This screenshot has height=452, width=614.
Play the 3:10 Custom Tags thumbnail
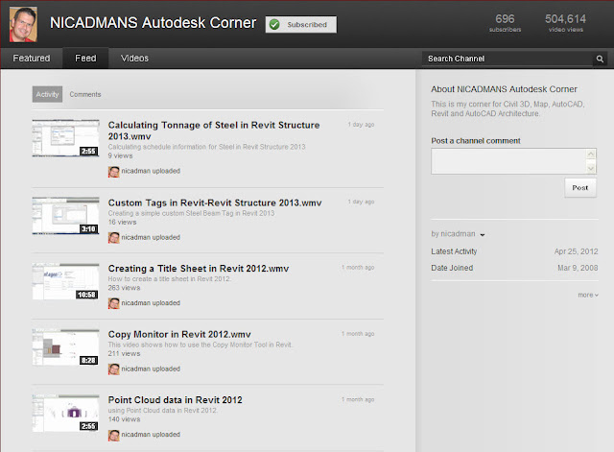[66, 216]
